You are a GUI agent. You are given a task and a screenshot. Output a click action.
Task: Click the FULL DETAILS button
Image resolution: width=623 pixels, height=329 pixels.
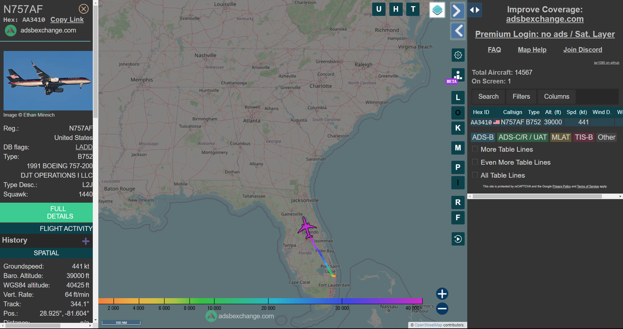[x=46, y=212]
